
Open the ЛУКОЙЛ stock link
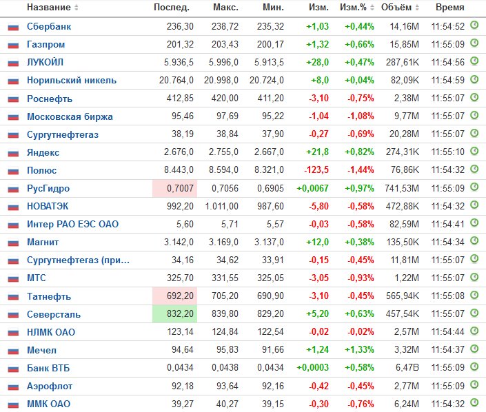(x=45, y=63)
